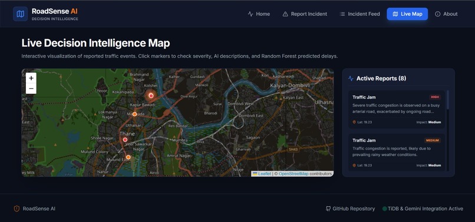Select the red marker below Thane
The width and height of the screenshot is (475, 222).
click(x=125, y=140)
